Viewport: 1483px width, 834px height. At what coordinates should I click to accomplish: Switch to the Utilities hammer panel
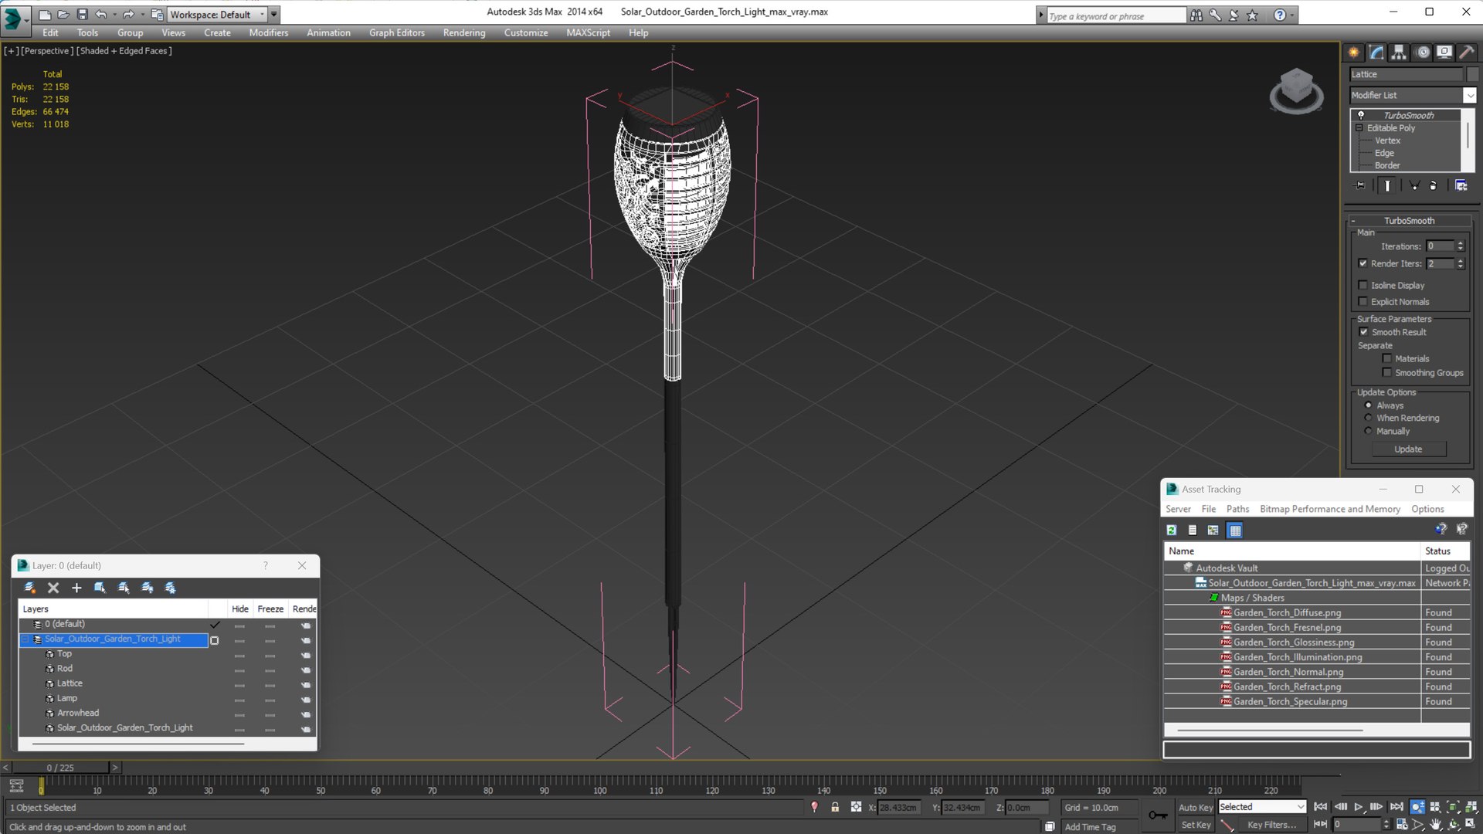click(x=1467, y=53)
